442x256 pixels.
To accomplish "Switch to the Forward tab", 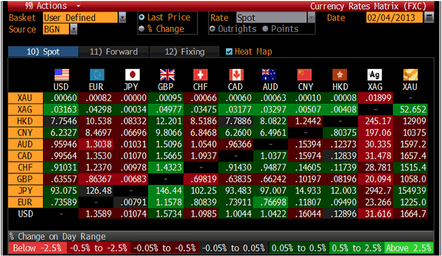I will tap(113, 52).
